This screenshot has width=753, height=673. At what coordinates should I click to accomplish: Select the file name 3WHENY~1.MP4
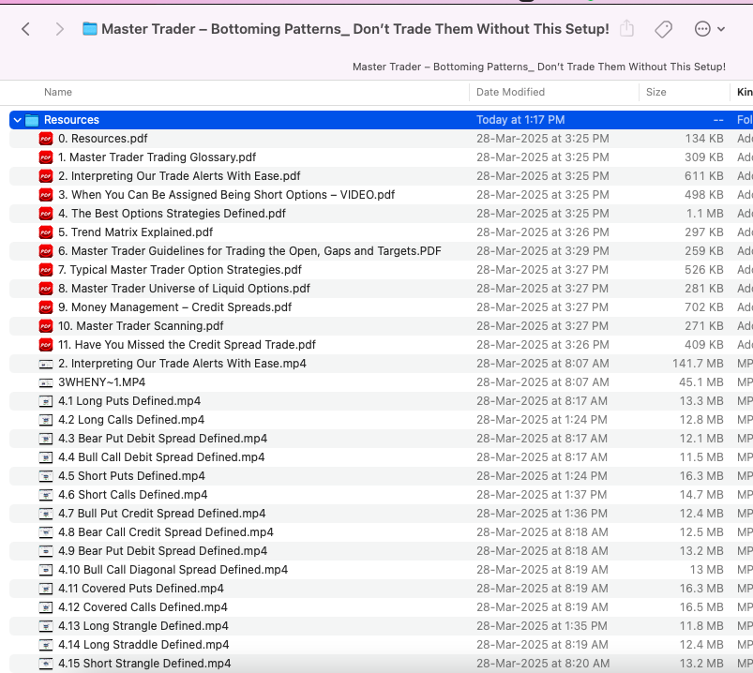[102, 382]
